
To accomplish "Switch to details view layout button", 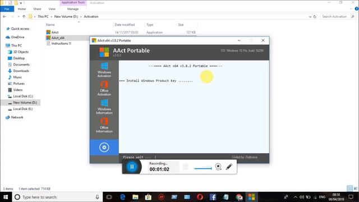I will (349, 189).
